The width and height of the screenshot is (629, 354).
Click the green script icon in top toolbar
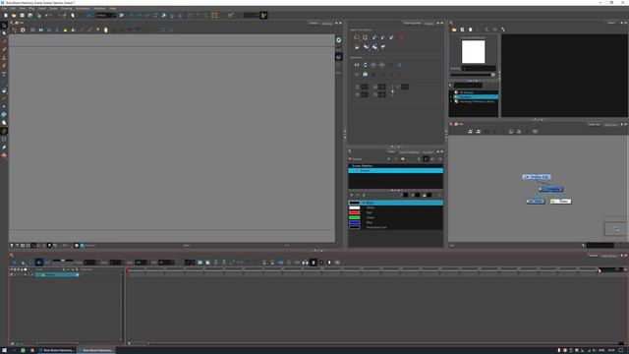click(264, 16)
